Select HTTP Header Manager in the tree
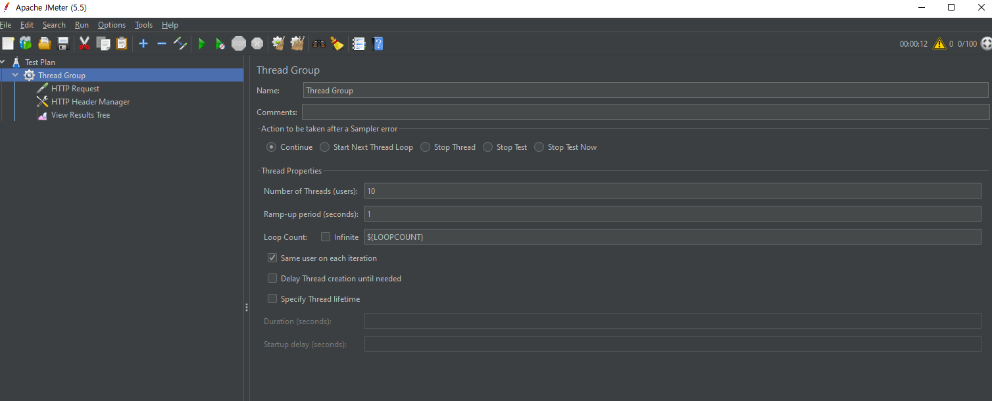992x401 pixels. pyautogui.click(x=90, y=101)
